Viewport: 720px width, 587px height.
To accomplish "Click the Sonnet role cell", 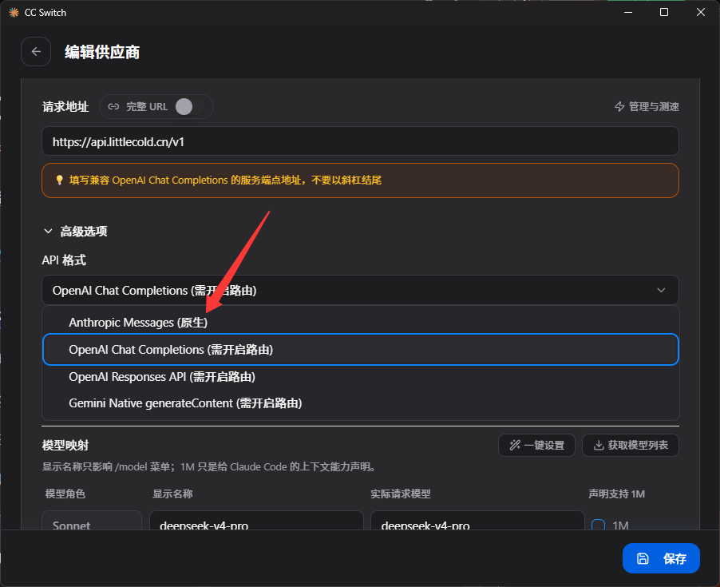I will point(92,522).
